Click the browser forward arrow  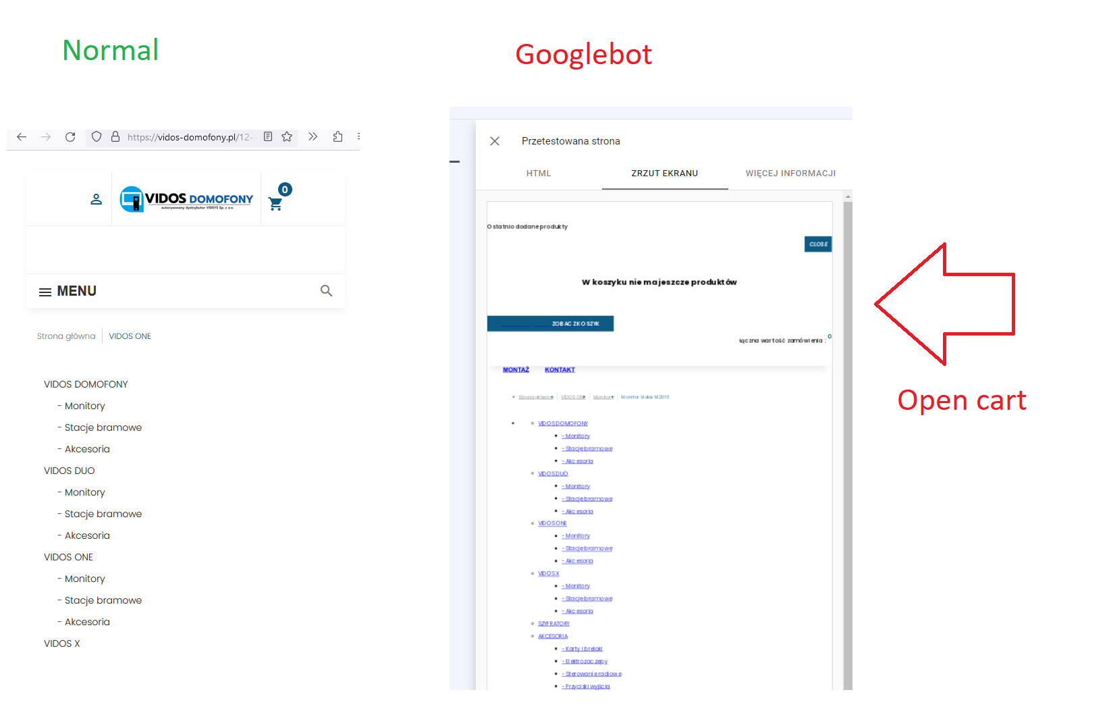[x=46, y=137]
